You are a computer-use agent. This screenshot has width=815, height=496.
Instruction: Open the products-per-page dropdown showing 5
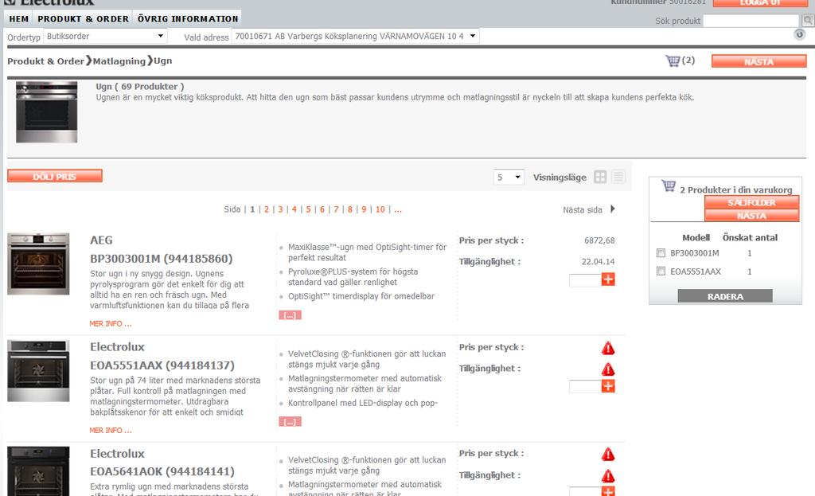coord(509,178)
